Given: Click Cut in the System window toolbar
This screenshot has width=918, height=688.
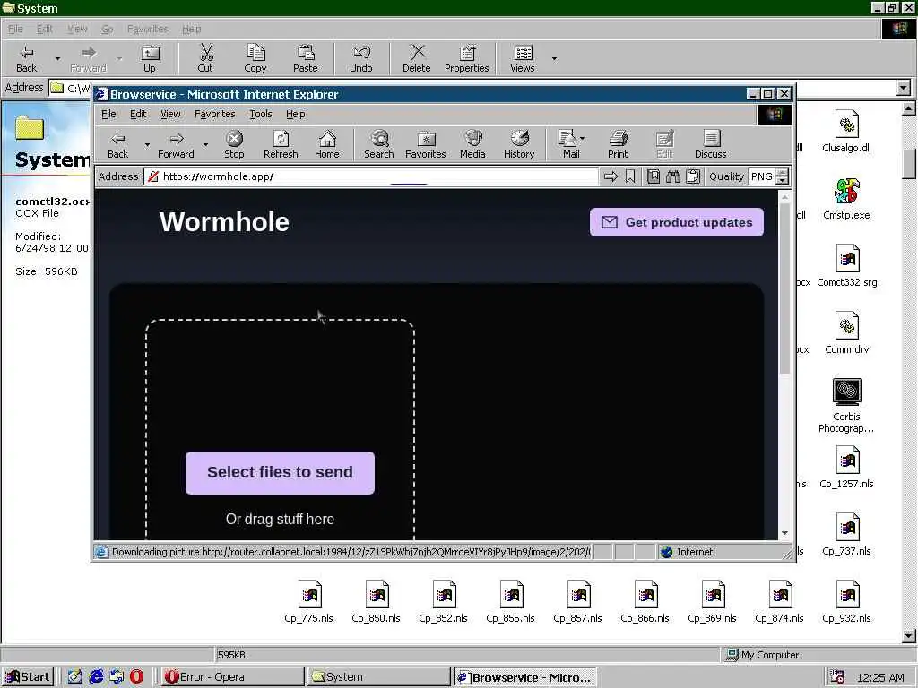Looking at the screenshot, I should pyautogui.click(x=205, y=58).
